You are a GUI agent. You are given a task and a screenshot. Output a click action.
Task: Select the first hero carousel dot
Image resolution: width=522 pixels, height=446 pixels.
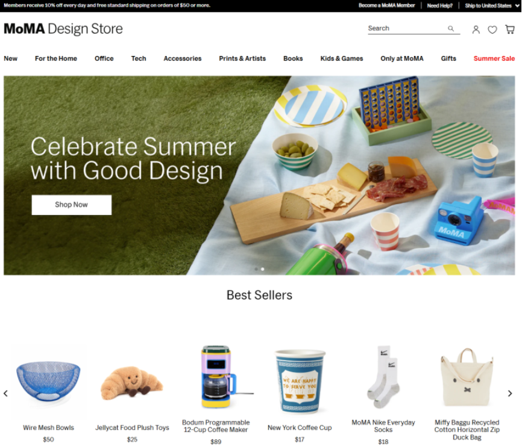coord(256,269)
